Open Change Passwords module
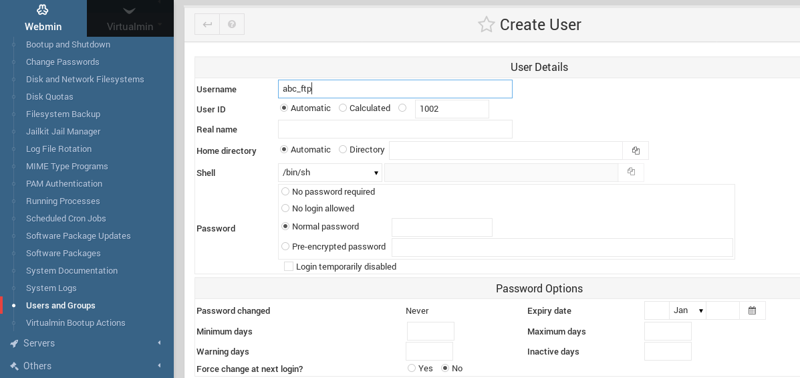This screenshot has width=800, height=378. click(63, 62)
